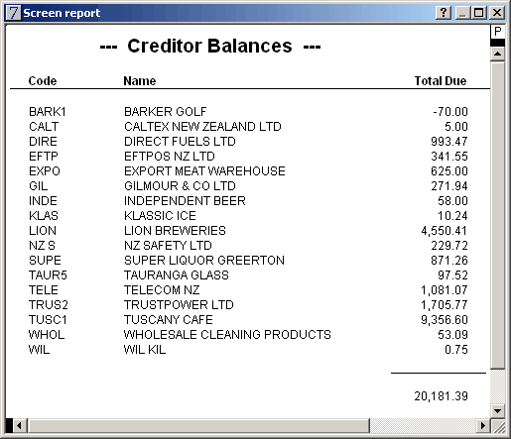Click the 1,705.77 amount
511x439 pixels.
[x=445, y=305]
